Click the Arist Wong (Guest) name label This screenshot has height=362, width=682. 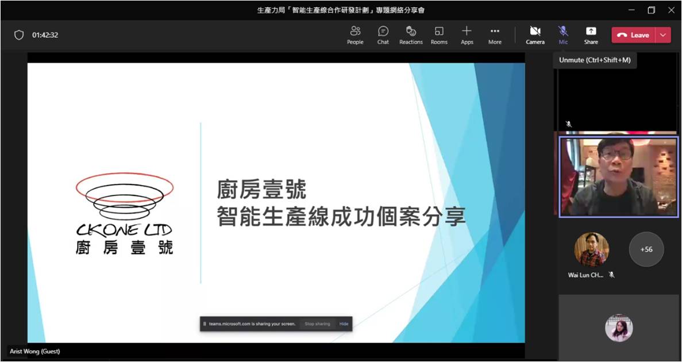pos(35,351)
